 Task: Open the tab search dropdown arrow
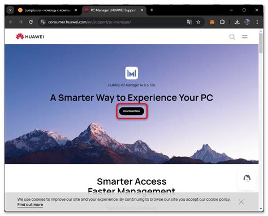tap(10, 10)
